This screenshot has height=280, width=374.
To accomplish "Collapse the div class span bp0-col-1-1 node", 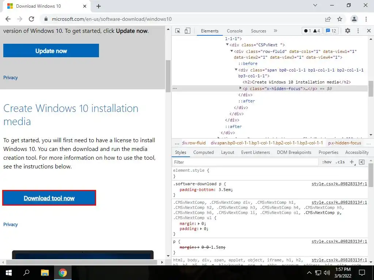I will click(236, 70).
